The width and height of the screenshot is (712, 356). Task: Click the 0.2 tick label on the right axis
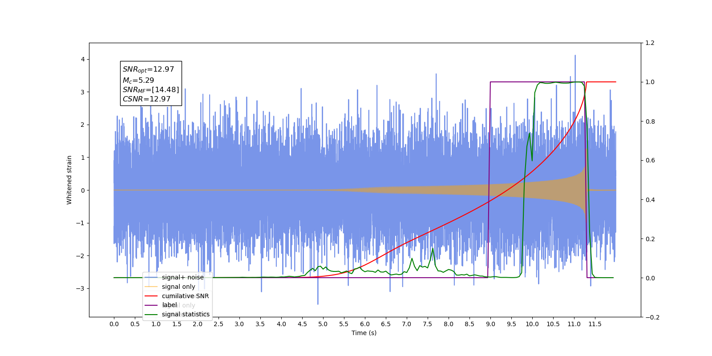(x=650, y=239)
